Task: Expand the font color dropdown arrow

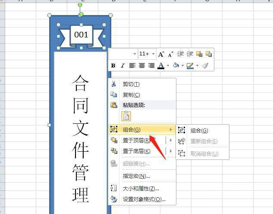Action: [168, 66]
